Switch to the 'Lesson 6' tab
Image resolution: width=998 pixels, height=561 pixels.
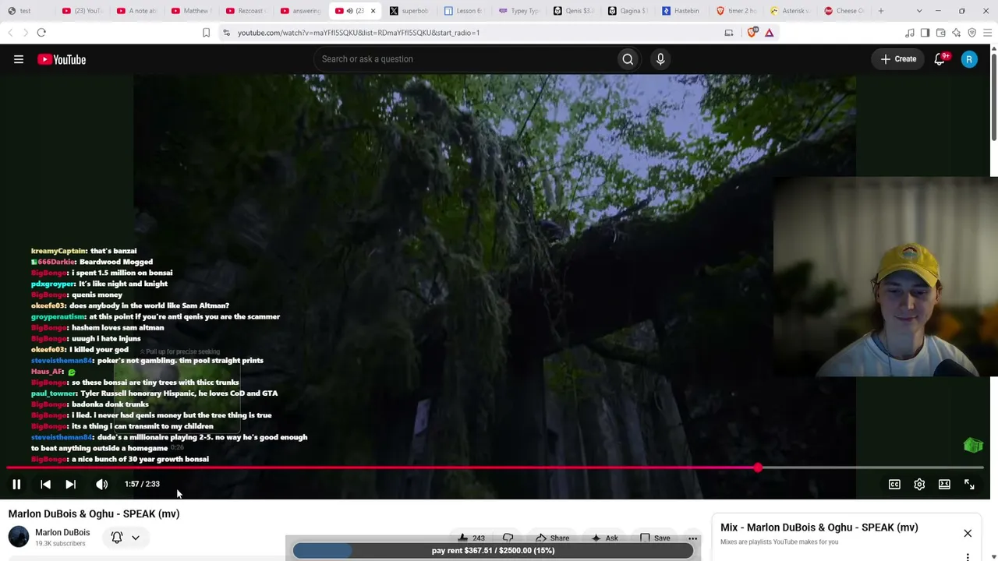pyautogui.click(x=462, y=11)
